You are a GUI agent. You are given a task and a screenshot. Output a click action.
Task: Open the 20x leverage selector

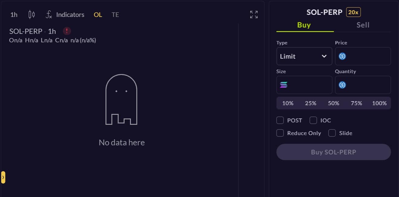point(353,12)
